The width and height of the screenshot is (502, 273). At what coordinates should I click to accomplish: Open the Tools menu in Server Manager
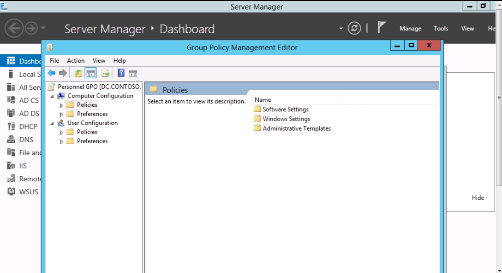(441, 29)
